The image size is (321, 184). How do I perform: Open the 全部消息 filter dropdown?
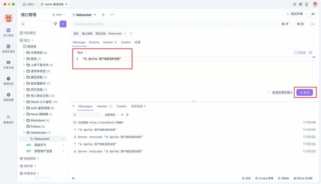click(111, 115)
